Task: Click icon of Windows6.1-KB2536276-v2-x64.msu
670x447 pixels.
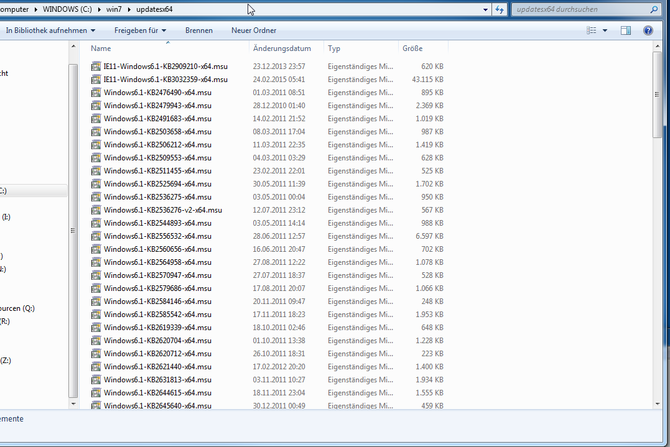Action: pyautogui.click(x=96, y=210)
